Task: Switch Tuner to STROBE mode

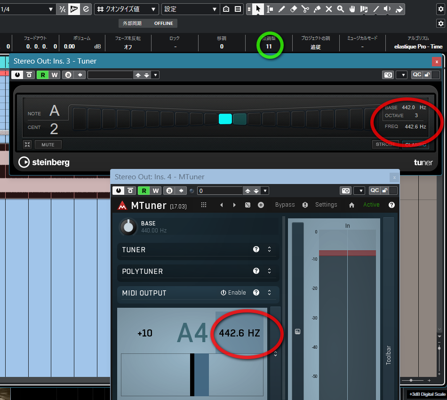Action: [x=385, y=144]
